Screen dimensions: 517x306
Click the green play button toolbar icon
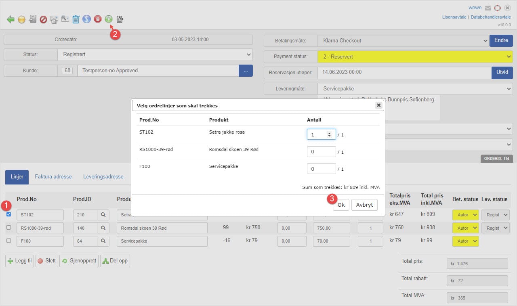108,19
